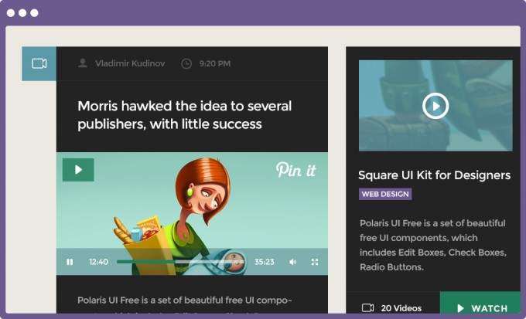Click the cartoon woman video frame

click(x=192, y=214)
